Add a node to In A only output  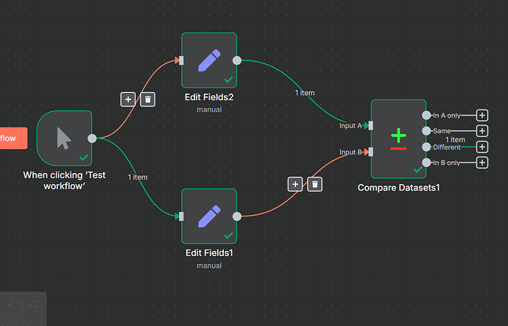click(482, 116)
